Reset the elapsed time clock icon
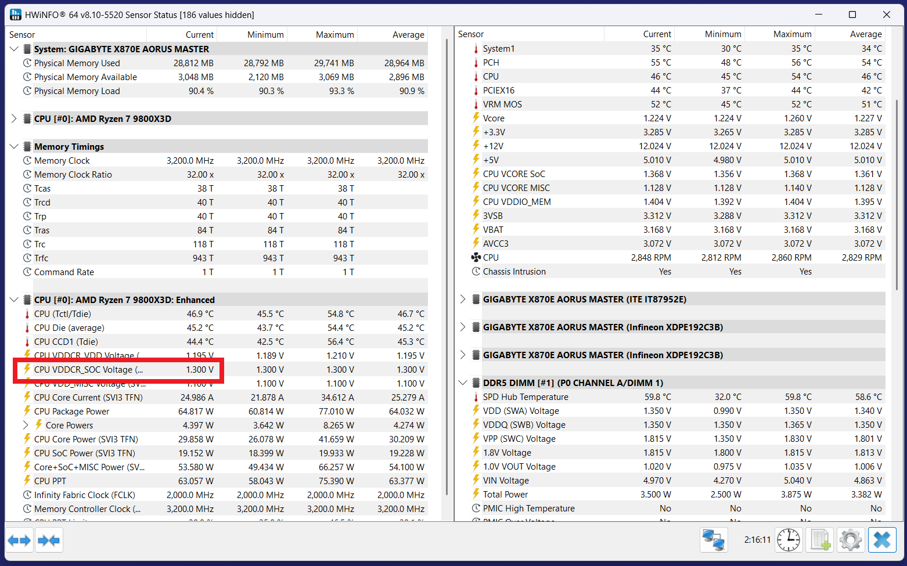The image size is (907, 566). 789,540
